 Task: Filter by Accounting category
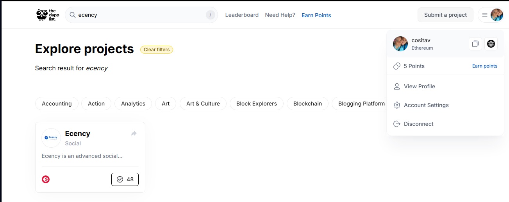point(57,104)
